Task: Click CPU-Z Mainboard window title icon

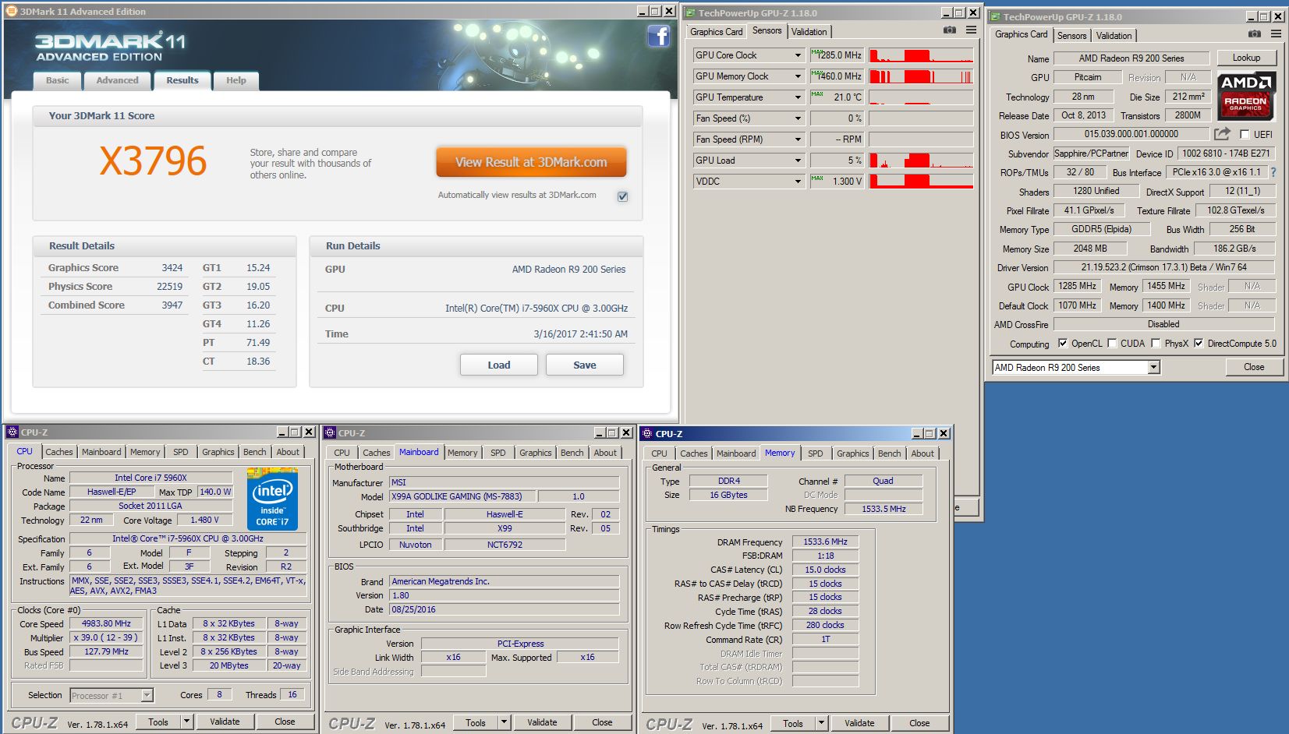Action: (330, 432)
